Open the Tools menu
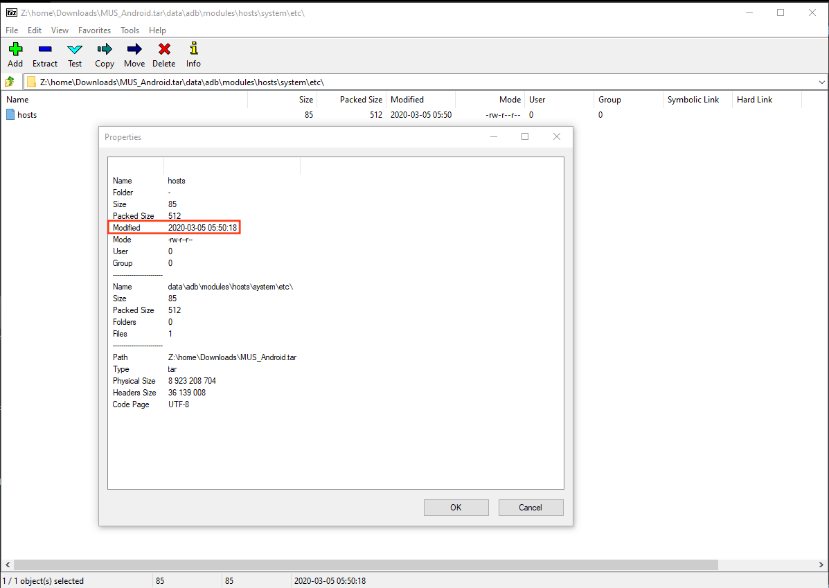The height and width of the screenshot is (588, 829). click(x=130, y=30)
